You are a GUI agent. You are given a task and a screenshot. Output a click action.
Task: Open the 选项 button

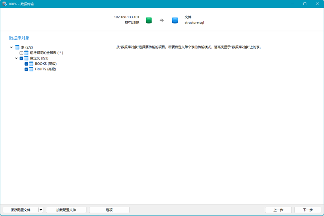pyautogui.click(x=109, y=210)
